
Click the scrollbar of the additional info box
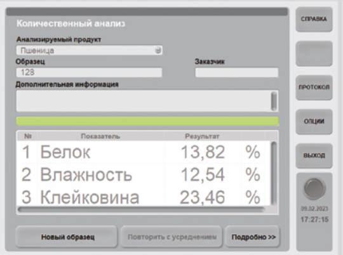click(274, 101)
